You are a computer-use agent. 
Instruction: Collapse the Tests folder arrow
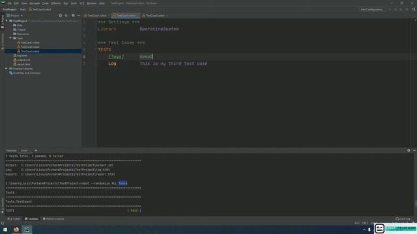click(x=10, y=38)
